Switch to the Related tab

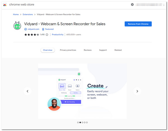118,50
